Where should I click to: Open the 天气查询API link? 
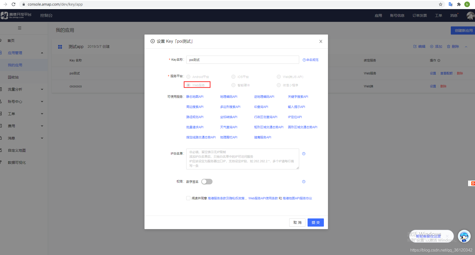click(229, 127)
